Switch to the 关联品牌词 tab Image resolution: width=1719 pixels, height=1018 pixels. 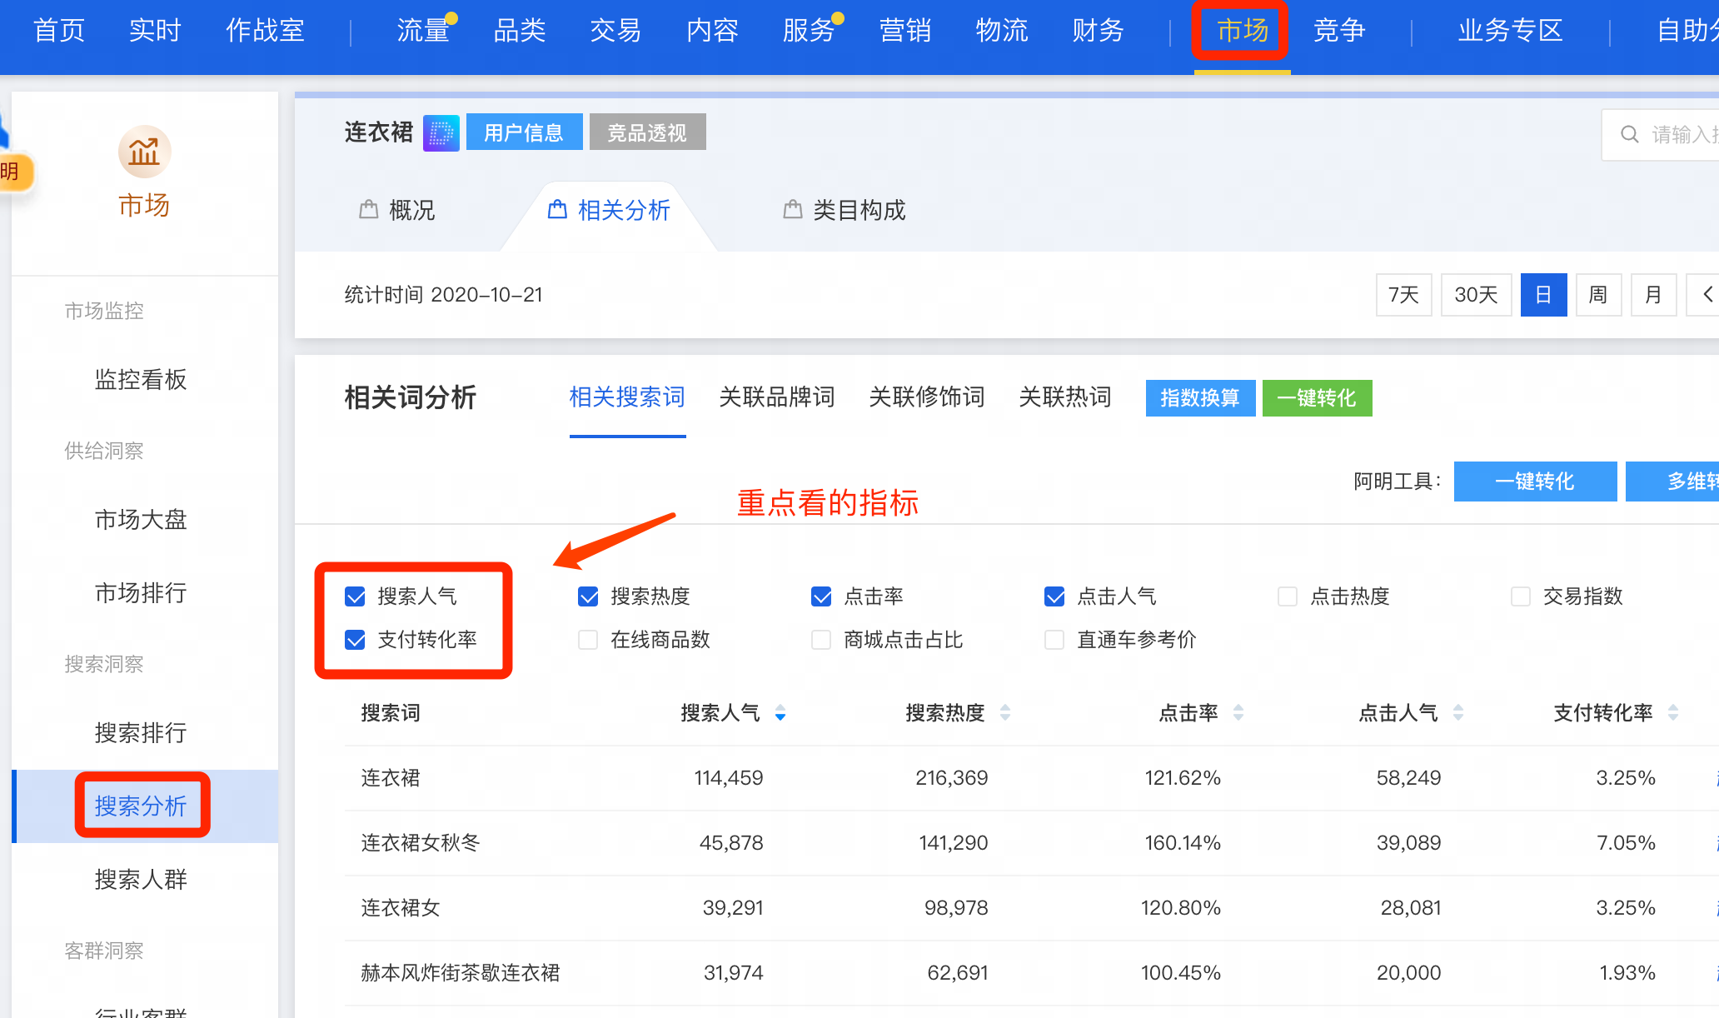point(777,397)
